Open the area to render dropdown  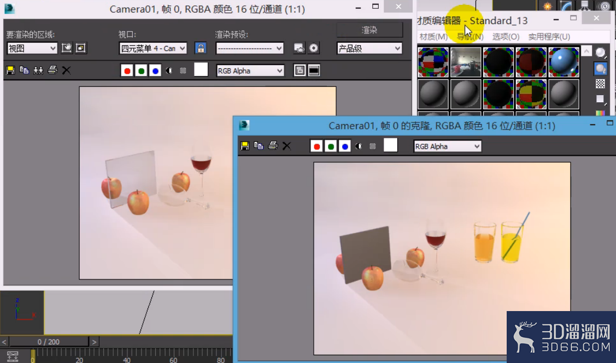click(32, 48)
